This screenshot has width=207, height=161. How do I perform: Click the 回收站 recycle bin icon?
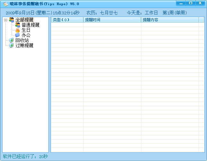pyautogui.click(x=11, y=40)
